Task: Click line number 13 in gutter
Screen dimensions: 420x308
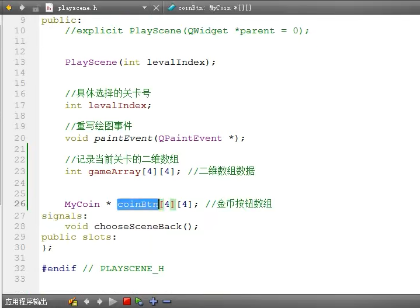Action: (x=20, y=62)
